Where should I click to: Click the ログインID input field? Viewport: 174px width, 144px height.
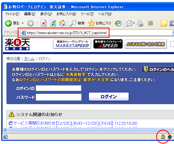[x=58, y=88]
